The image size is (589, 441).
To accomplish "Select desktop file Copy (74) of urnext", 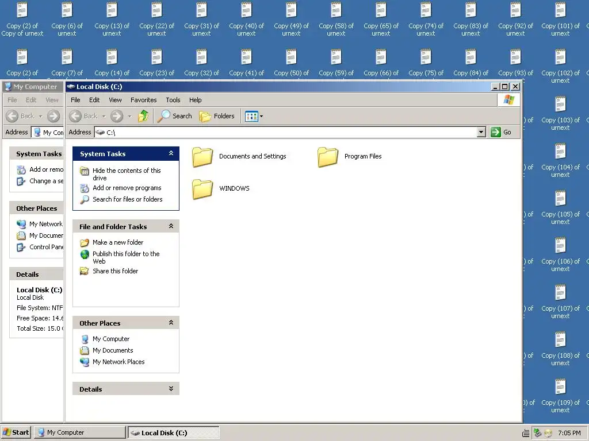I will click(x=426, y=19).
